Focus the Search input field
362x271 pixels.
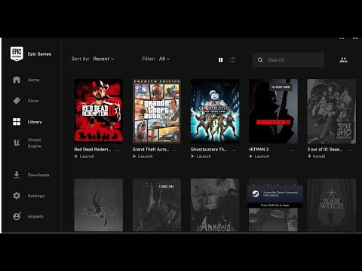pos(288,60)
